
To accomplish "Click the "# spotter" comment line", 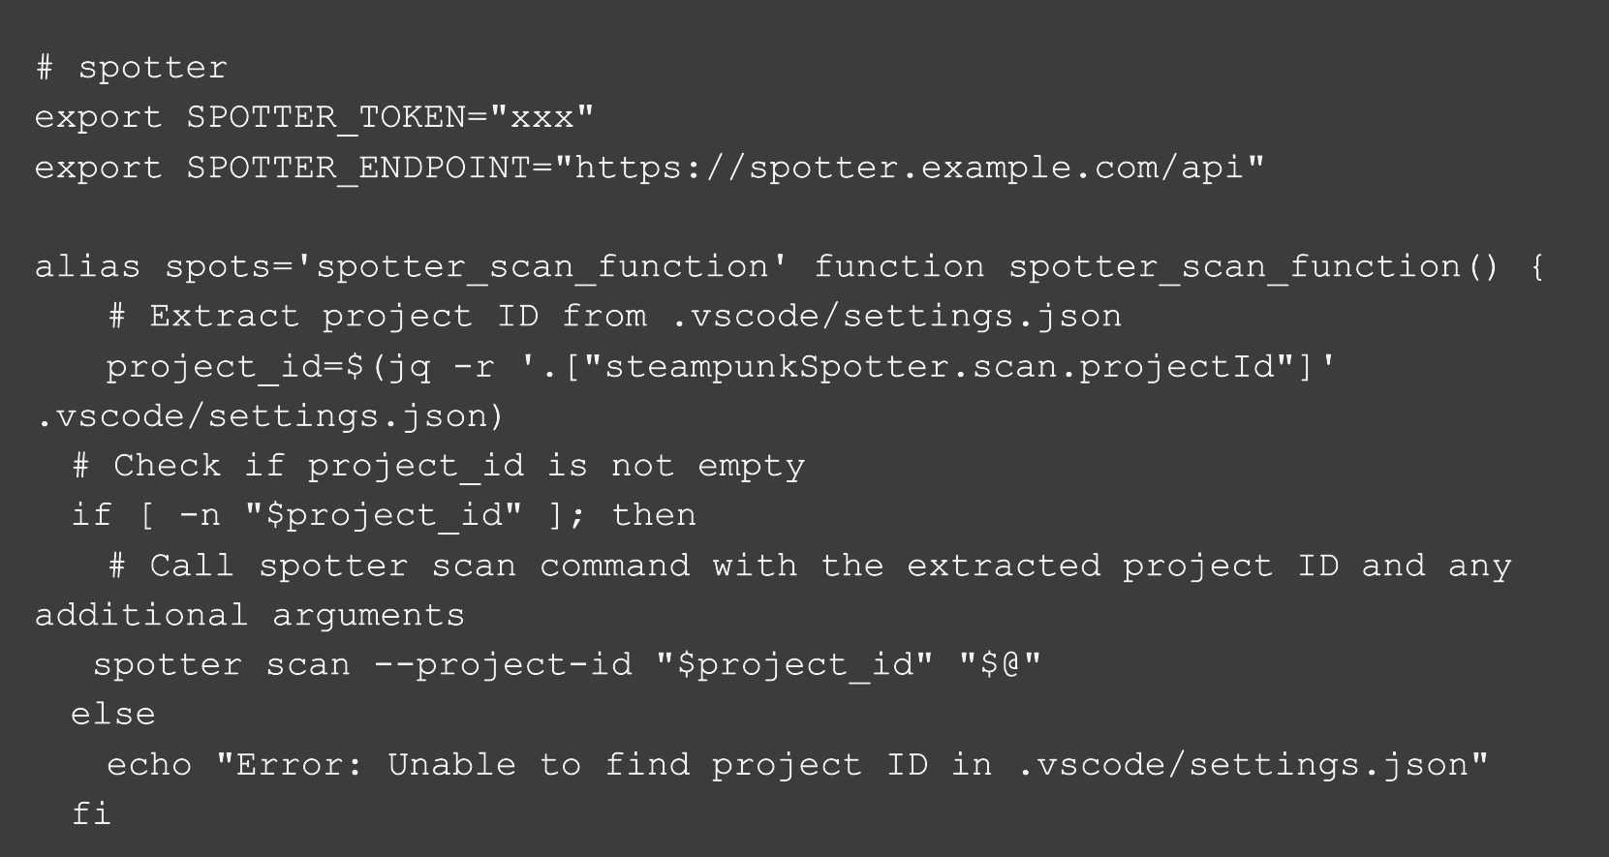I will [131, 68].
